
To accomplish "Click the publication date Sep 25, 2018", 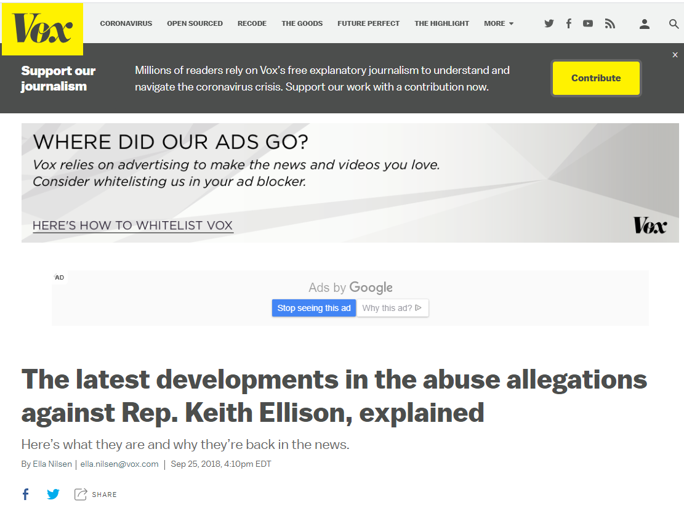I will pyautogui.click(x=221, y=464).
